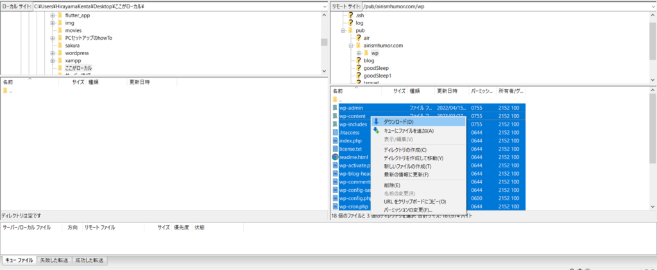
Task: Choose 削除(E) from the context menu
Action: click(418, 185)
